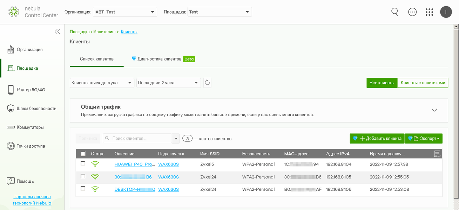Screen dimensions: 459x210
Task: Check the HUAWEI_P40 client row checkbox
Action: click(83, 163)
